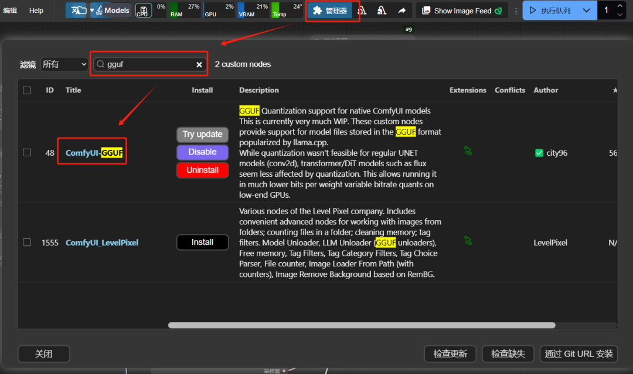Check the ComfyUI-GGUF row checkbox
This screenshot has width=633, height=374.
[x=27, y=152]
